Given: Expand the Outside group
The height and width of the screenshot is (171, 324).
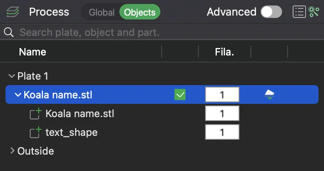Looking at the screenshot, I should [x=13, y=151].
